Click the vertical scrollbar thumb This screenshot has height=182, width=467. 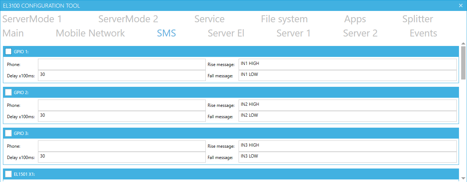click(x=463, y=63)
